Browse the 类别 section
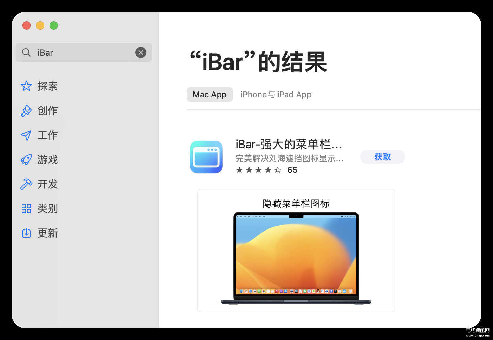This screenshot has width=493, height=340. pyautogui.click(x=48, y=208)
